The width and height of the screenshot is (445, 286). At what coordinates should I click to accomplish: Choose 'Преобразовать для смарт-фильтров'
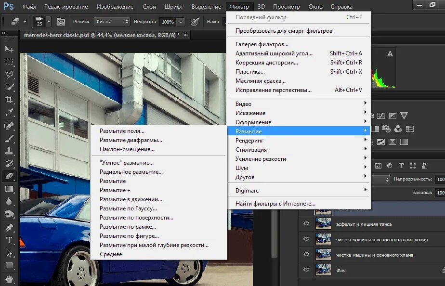(299, 31)
